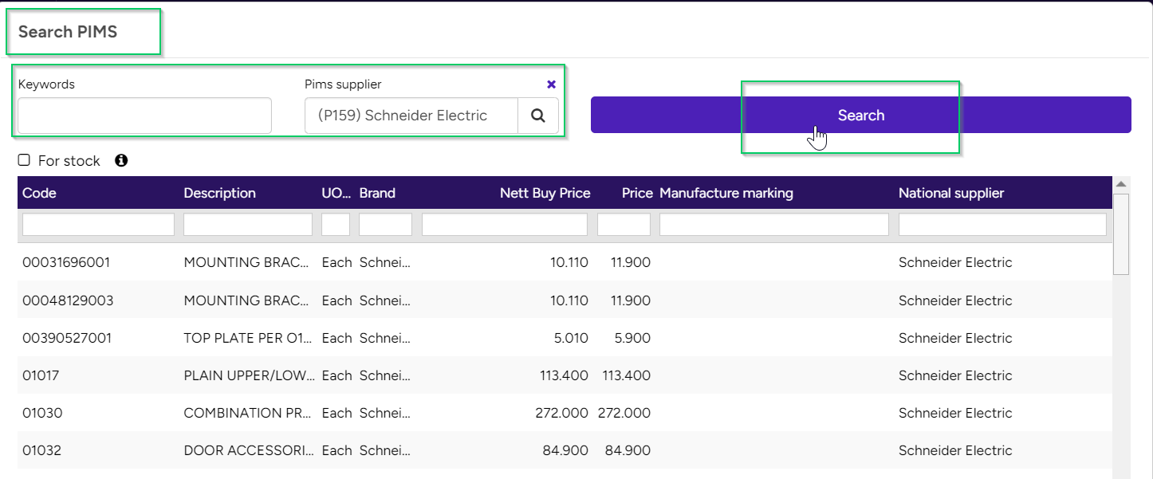Sort by the Description column header
1153x479 pixels.
219,193
